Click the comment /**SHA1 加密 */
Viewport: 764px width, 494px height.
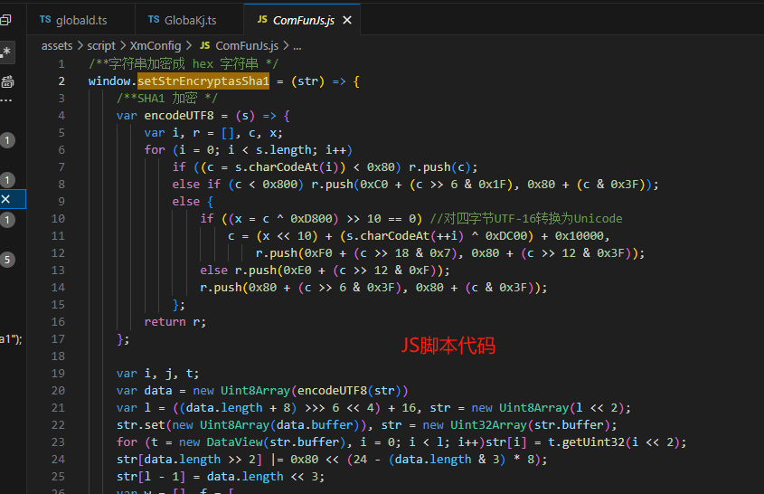(166, 98)
